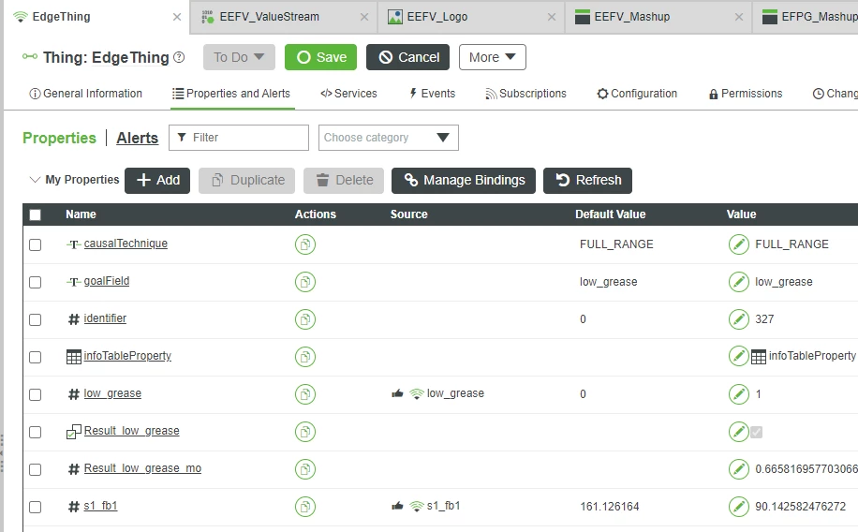Duplicate the causalTechnique property via its Actions icon
The image size is (858, 532).
click(304, 244)
